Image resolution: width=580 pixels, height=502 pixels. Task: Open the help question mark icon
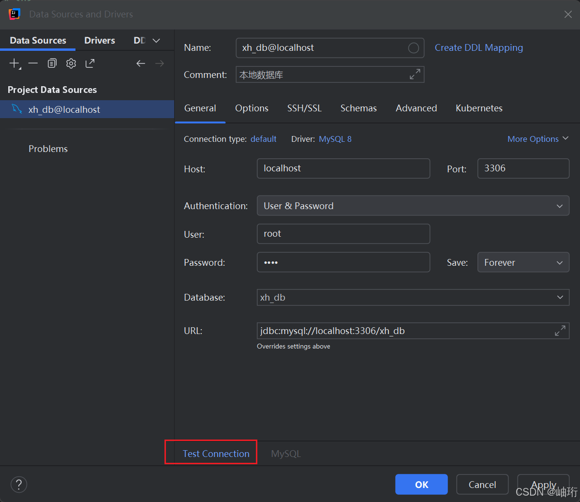[19, 485]
